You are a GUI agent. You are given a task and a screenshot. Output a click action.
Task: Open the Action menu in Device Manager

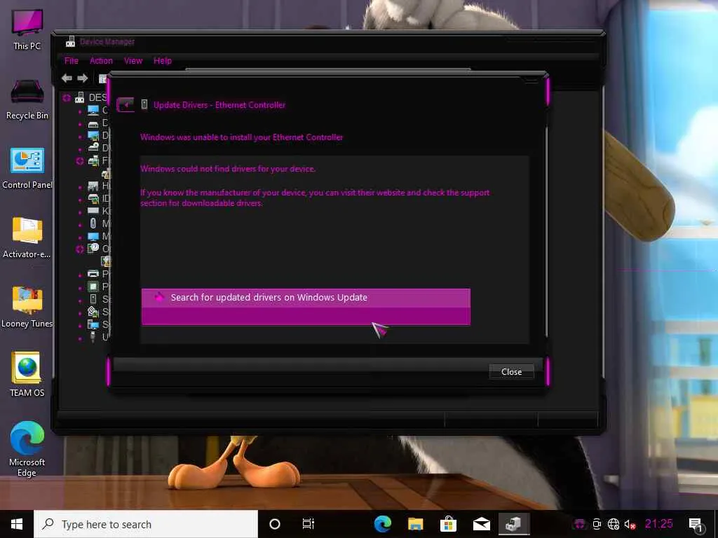(101, 60)
